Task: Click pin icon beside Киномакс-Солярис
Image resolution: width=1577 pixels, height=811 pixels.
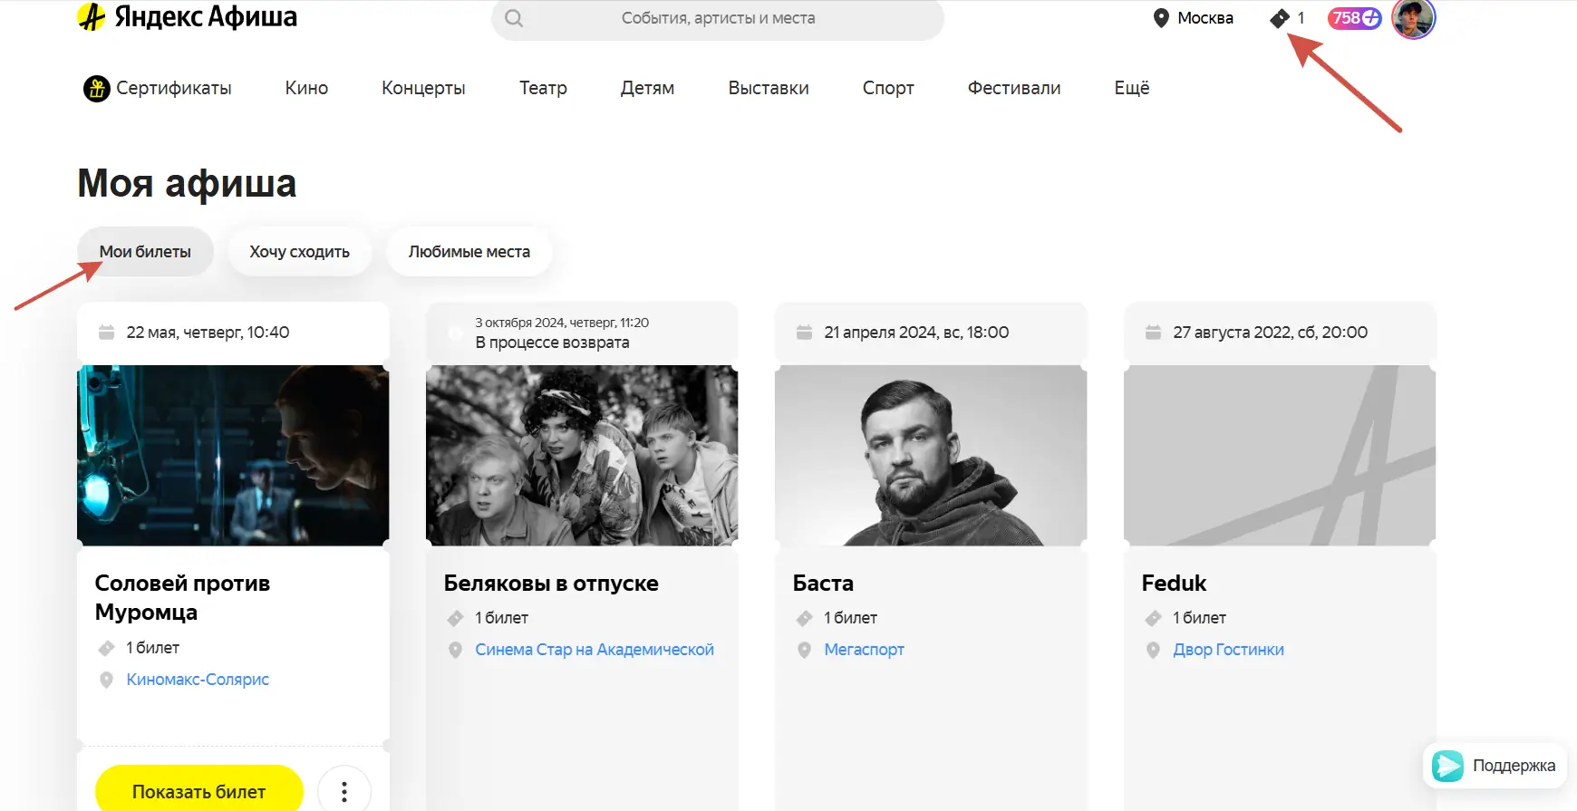Action: (106, 680)
